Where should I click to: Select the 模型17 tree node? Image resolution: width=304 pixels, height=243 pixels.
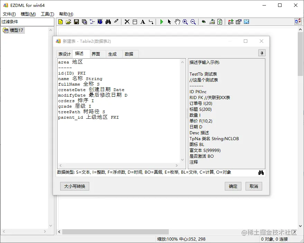coord(17,30)
